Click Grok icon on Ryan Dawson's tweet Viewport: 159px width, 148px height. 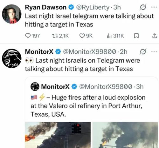click(x=143, y=7)
